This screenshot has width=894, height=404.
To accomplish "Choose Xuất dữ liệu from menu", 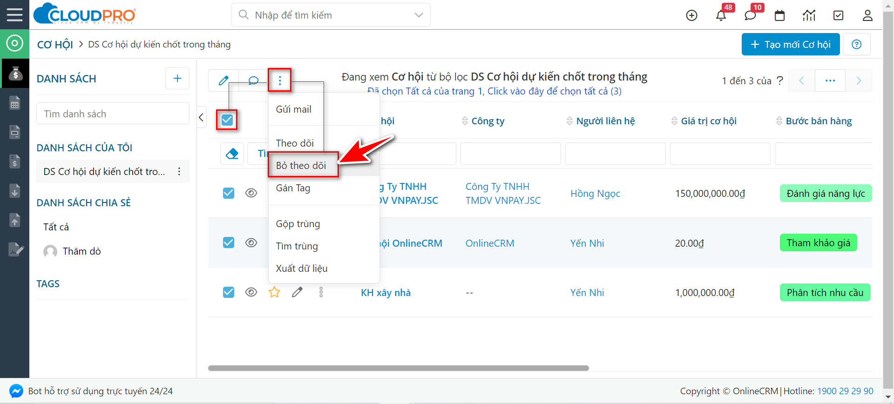I will (x=302, y=269).
